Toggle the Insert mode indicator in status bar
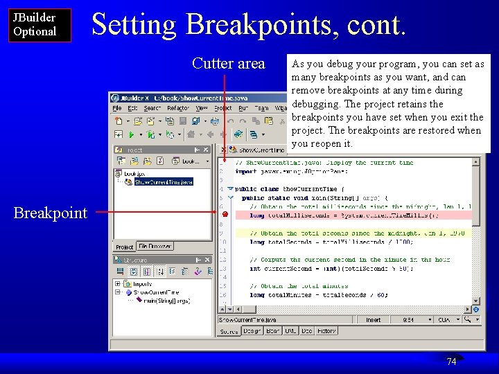Viewport: 499px width, 374px height. point(374,320)
